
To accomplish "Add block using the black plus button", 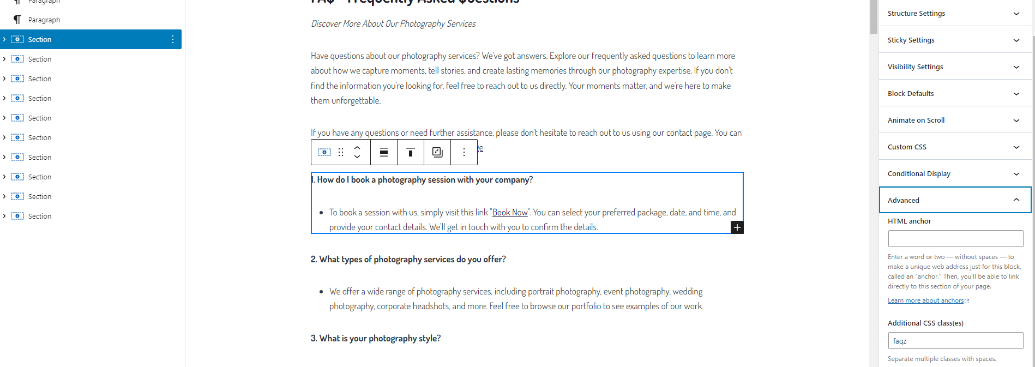I will click(737, 227).
